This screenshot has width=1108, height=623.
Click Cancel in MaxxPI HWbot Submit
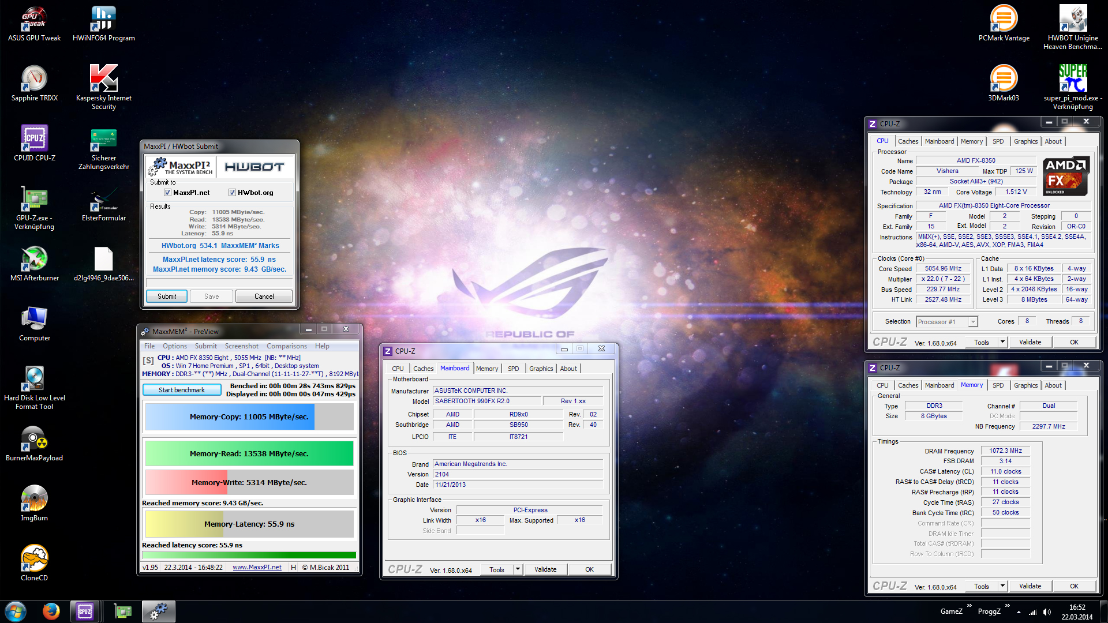264,297
